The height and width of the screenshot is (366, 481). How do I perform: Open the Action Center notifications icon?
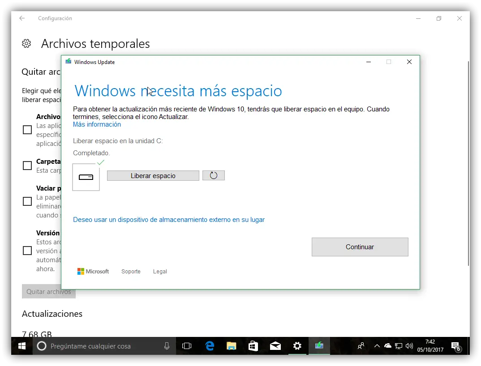pos(456,346)
